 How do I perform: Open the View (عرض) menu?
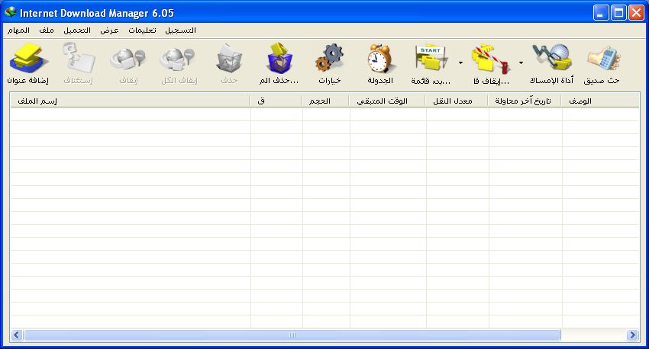click(109, 30)
